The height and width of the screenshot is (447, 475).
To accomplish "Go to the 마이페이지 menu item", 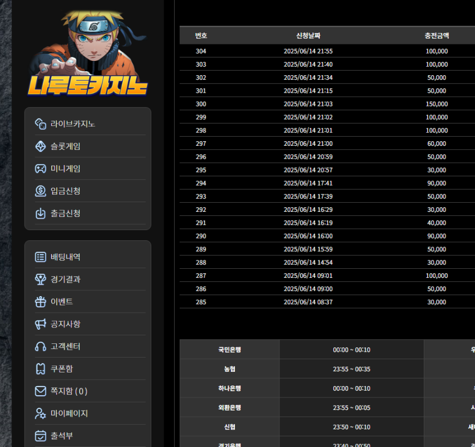I will pyautogui.click(x=69, y=413).
